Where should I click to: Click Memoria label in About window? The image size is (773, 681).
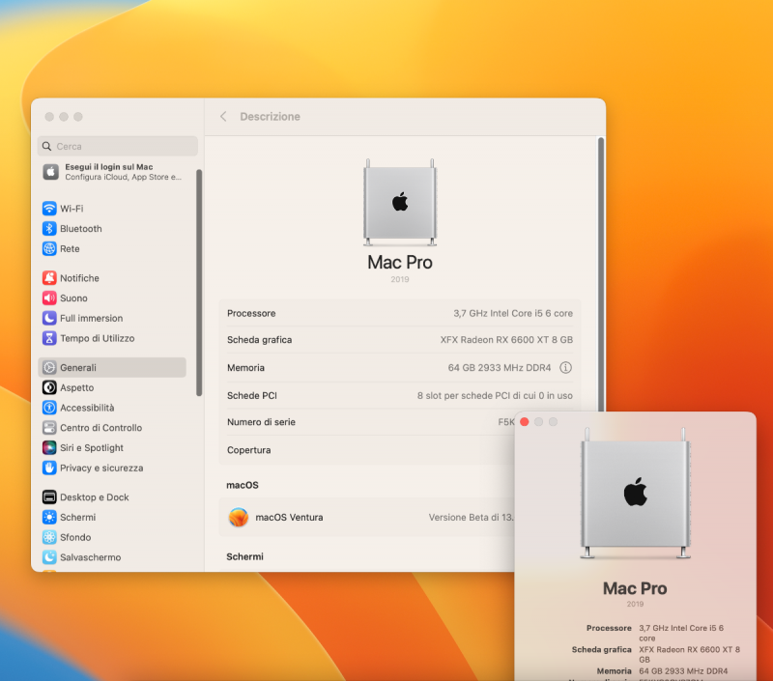615,671
